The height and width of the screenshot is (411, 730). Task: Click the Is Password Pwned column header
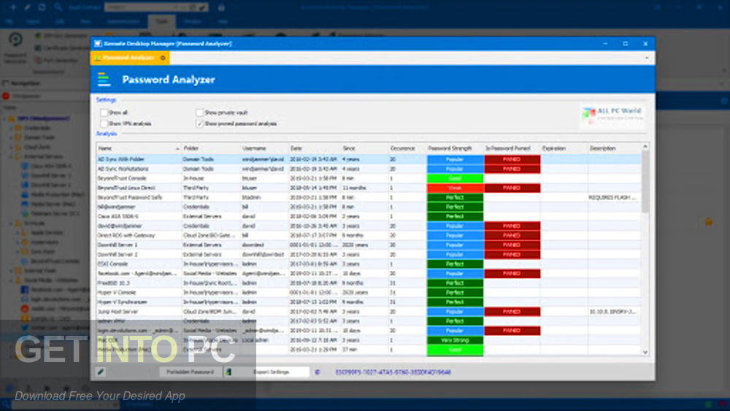point(511,148)
